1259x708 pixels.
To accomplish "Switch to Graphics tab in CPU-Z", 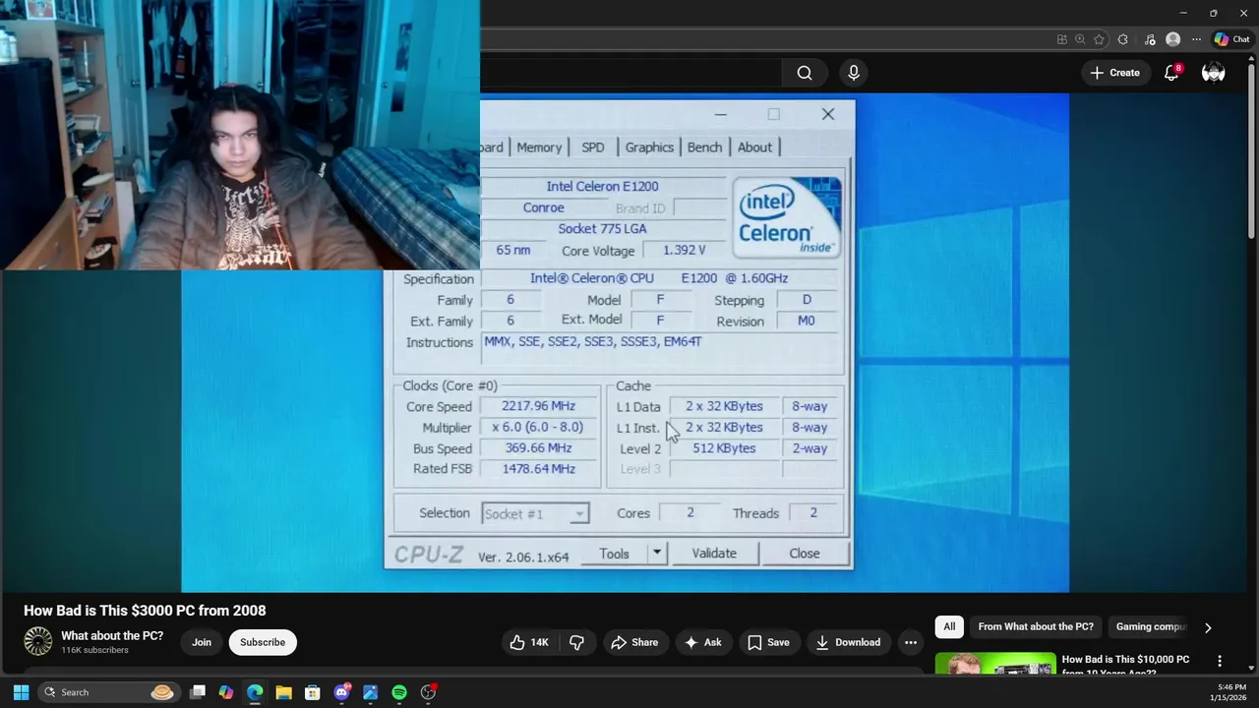I will tap(649, 147).
